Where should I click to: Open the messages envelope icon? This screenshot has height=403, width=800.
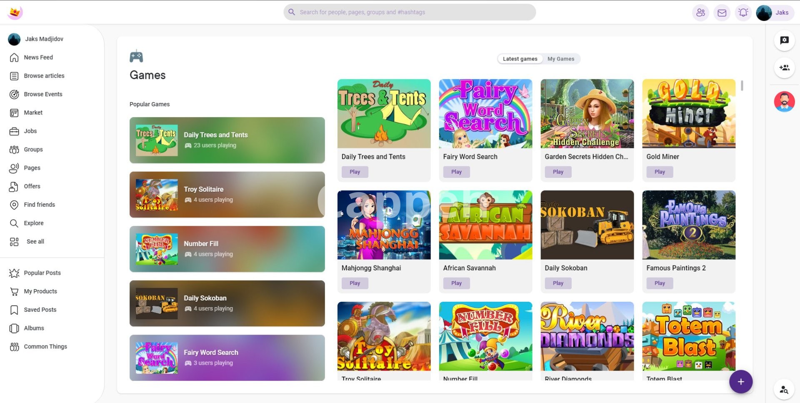pos(722,13)
